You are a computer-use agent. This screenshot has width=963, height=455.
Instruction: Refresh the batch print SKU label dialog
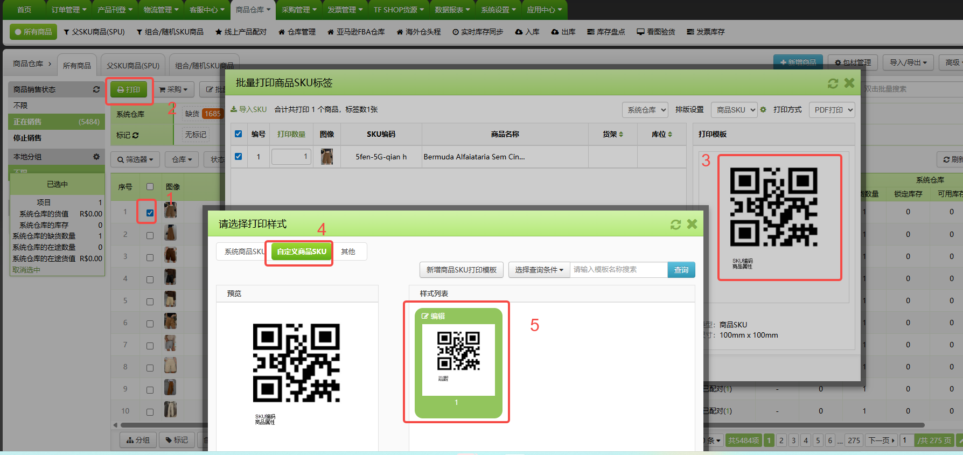[x=833, y=83]
